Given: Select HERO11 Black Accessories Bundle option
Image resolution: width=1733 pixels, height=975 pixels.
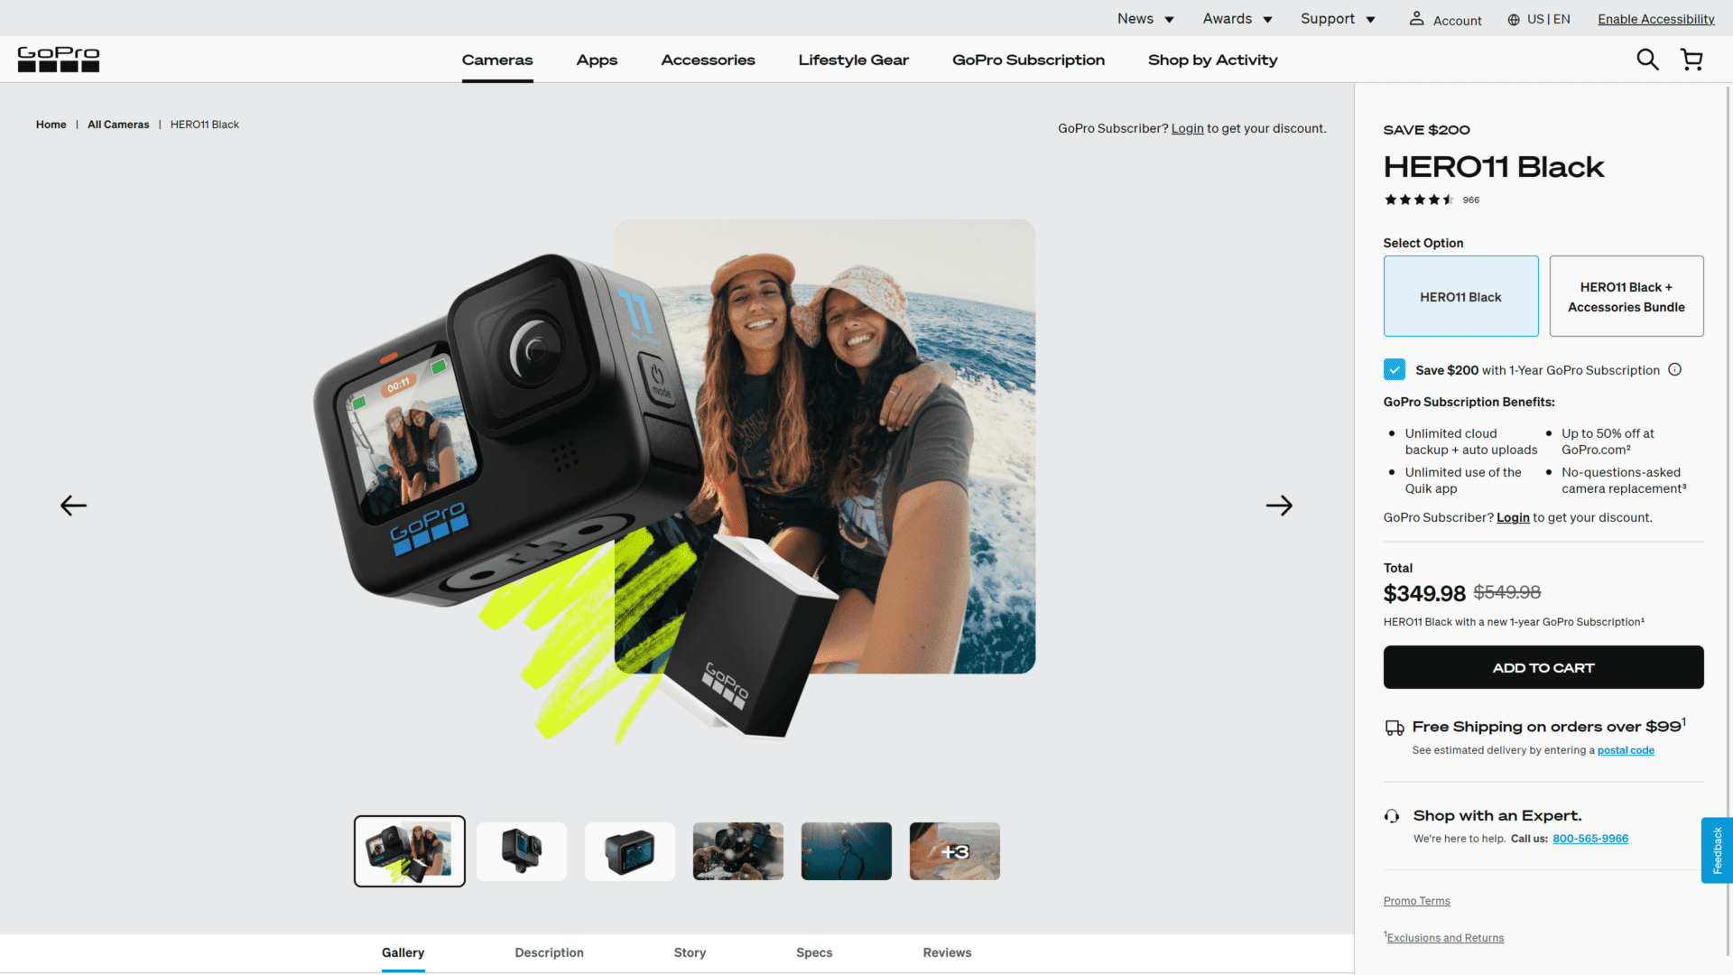Looking at the screenshot, I should point(1626,295).
